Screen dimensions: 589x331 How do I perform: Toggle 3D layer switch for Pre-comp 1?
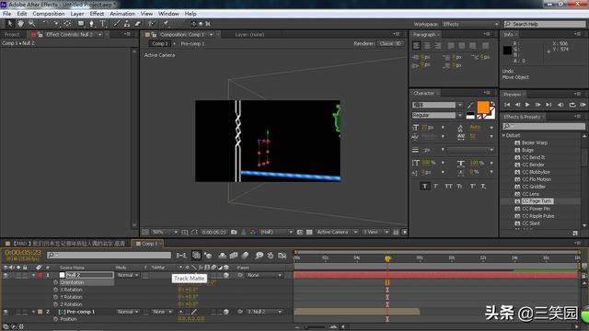pos(226,312)
